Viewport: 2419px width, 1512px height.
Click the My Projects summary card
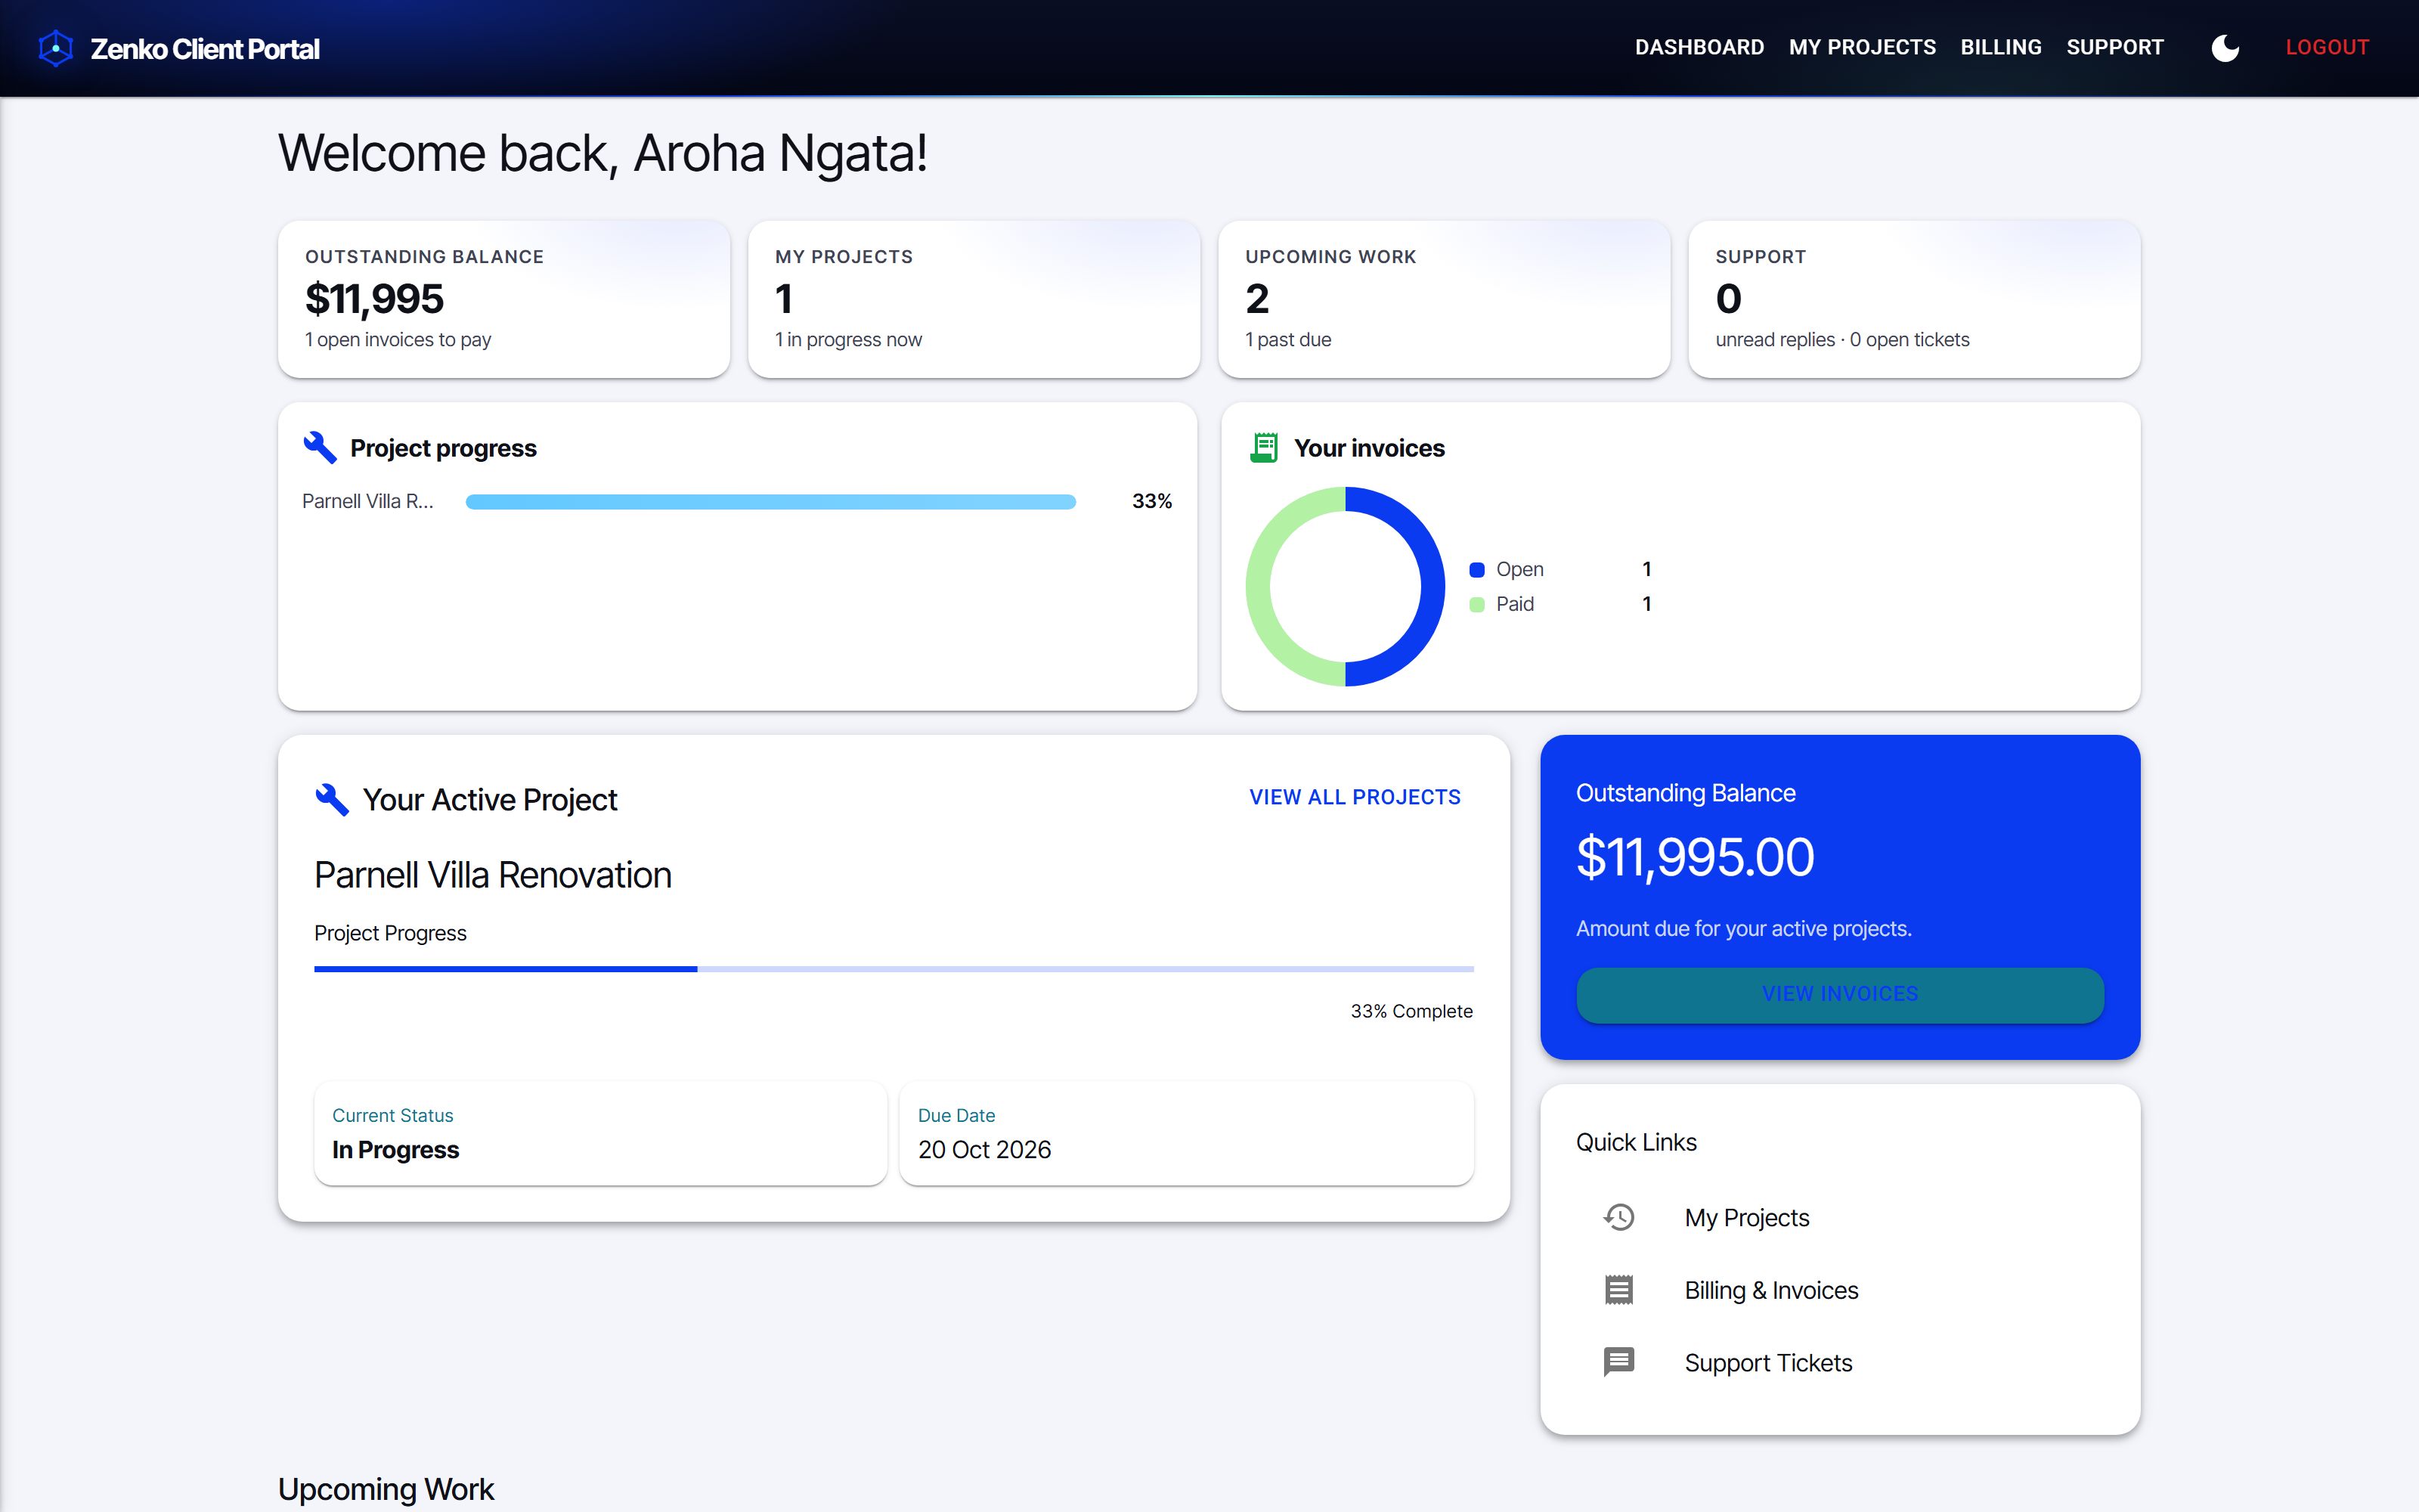pos(974,299)
